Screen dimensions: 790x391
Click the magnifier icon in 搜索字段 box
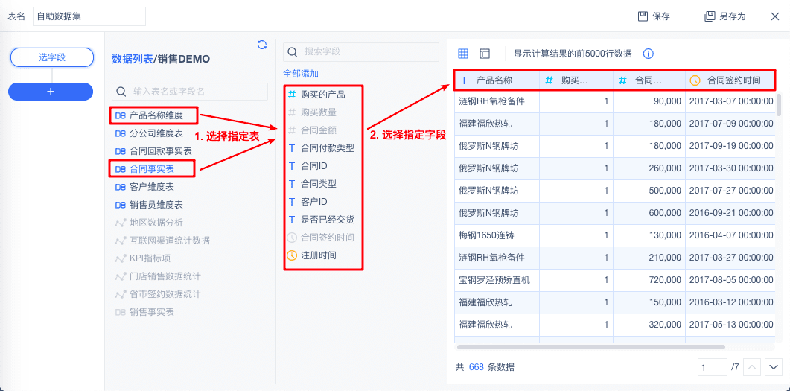293,51
